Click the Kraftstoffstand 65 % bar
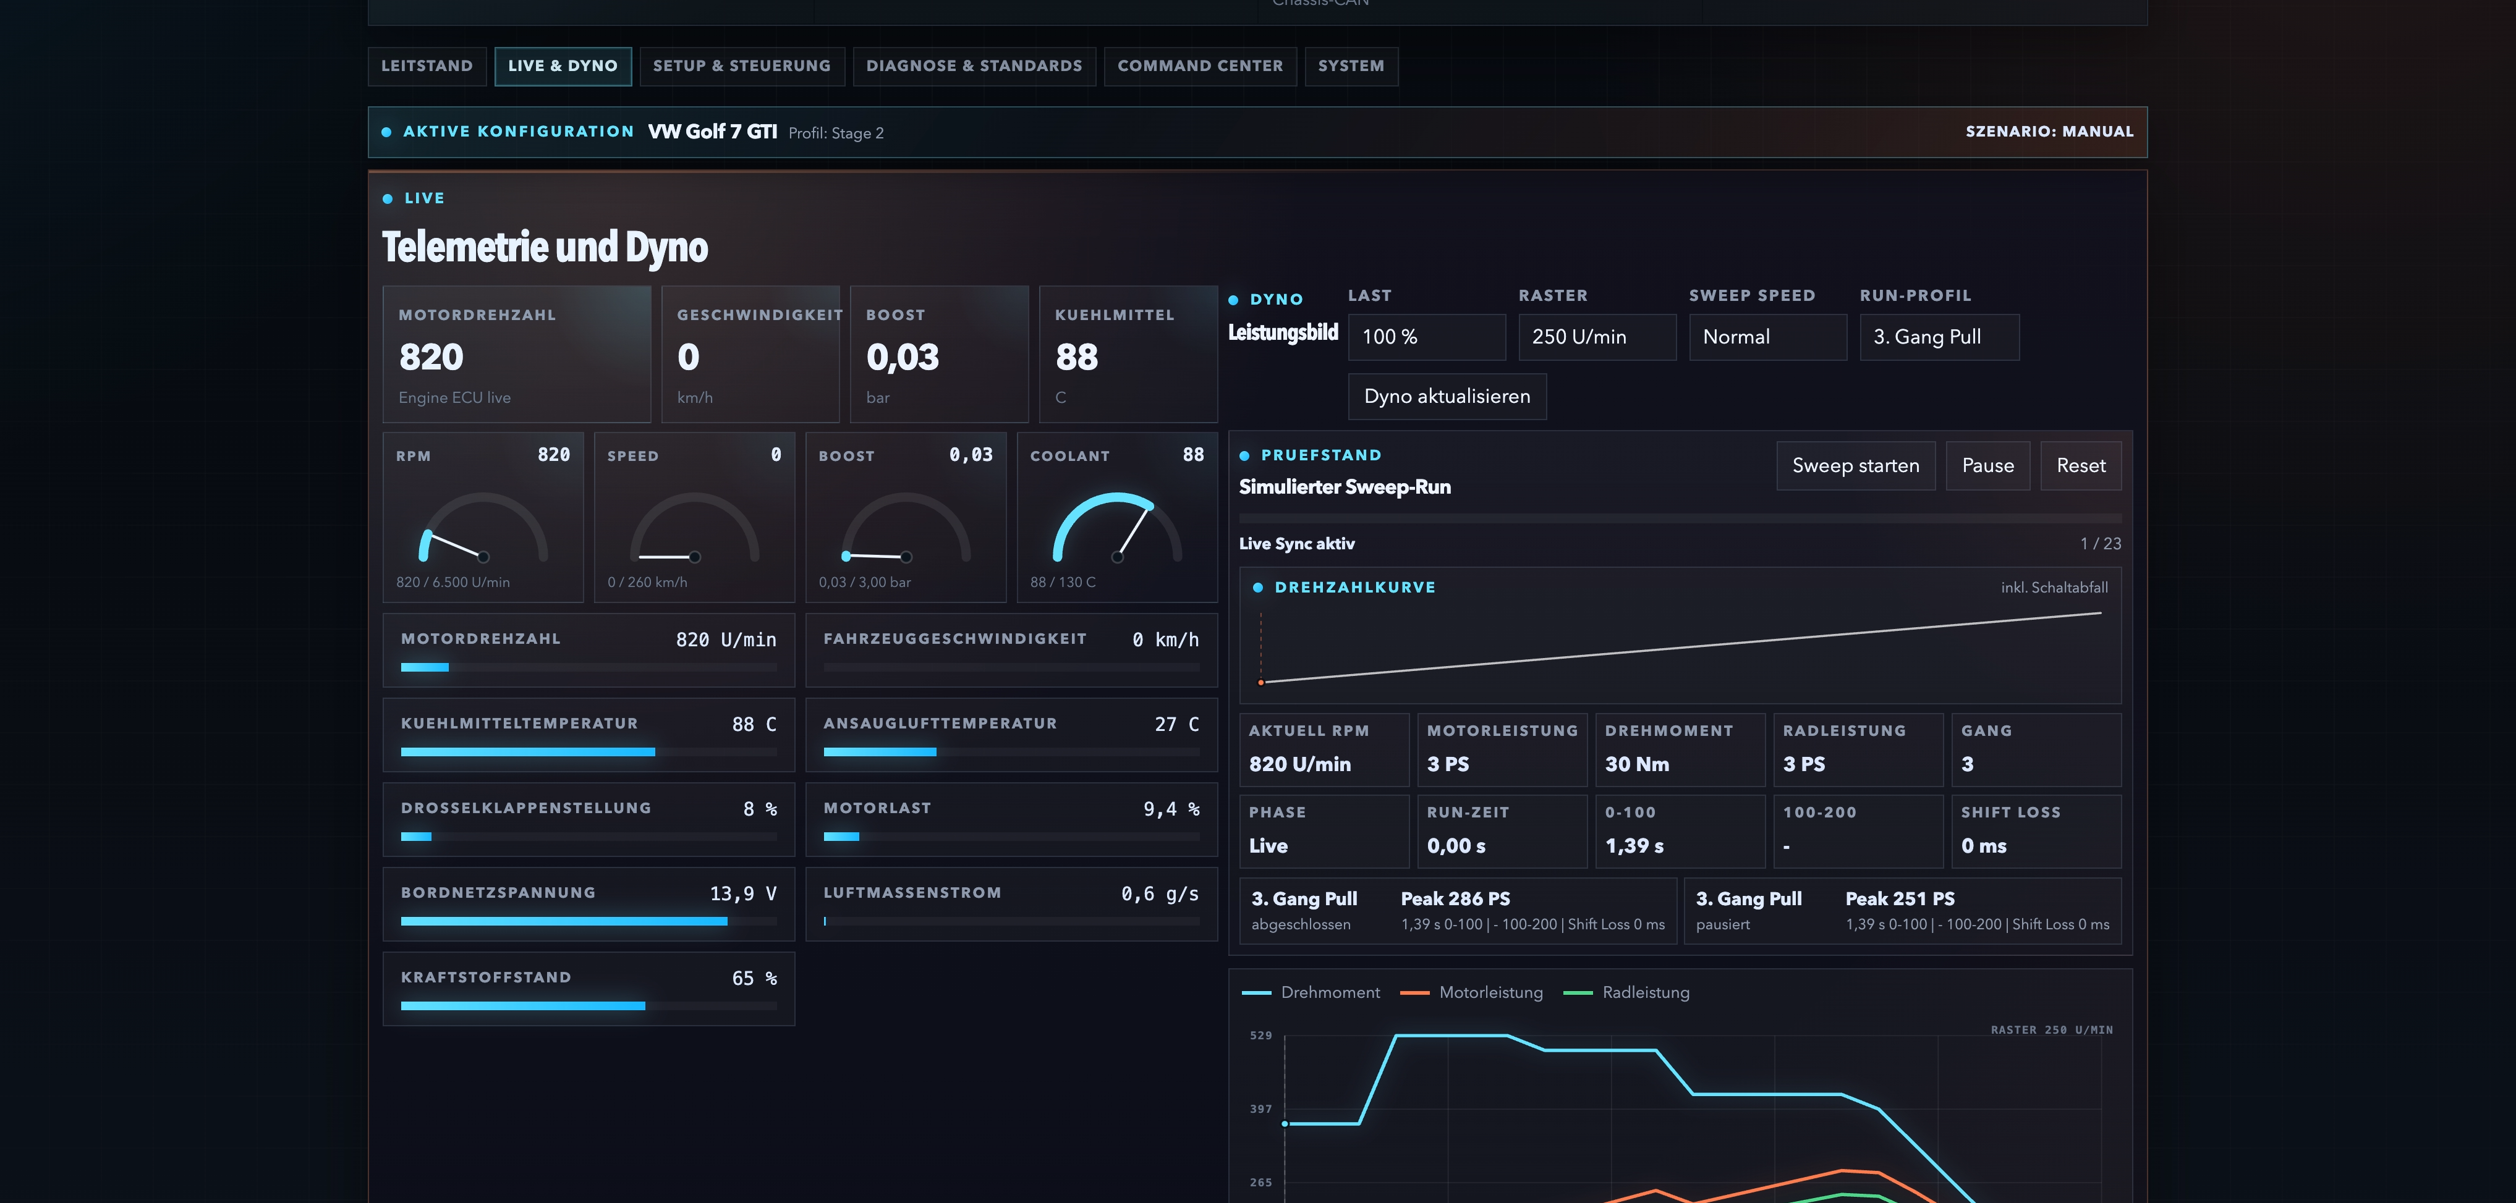Screen dimensions: 2516x1203 point(589,1007)
